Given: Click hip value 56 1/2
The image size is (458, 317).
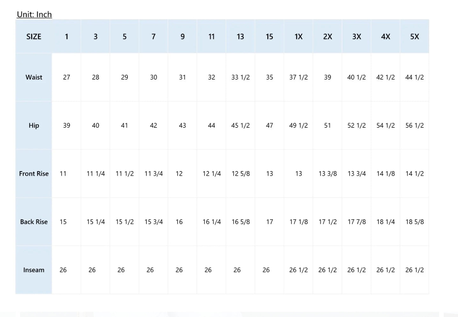Looking at the screenshot, I should pyautogui.click(x=415, y=126).
